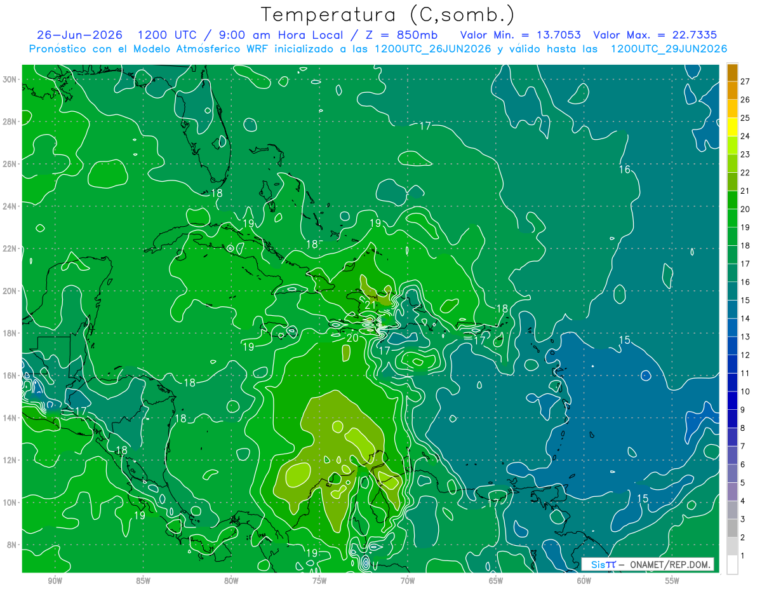Screen dimensions: 762x589
Task: Click the 8N latitude label
Action: (x=13, y=545)
